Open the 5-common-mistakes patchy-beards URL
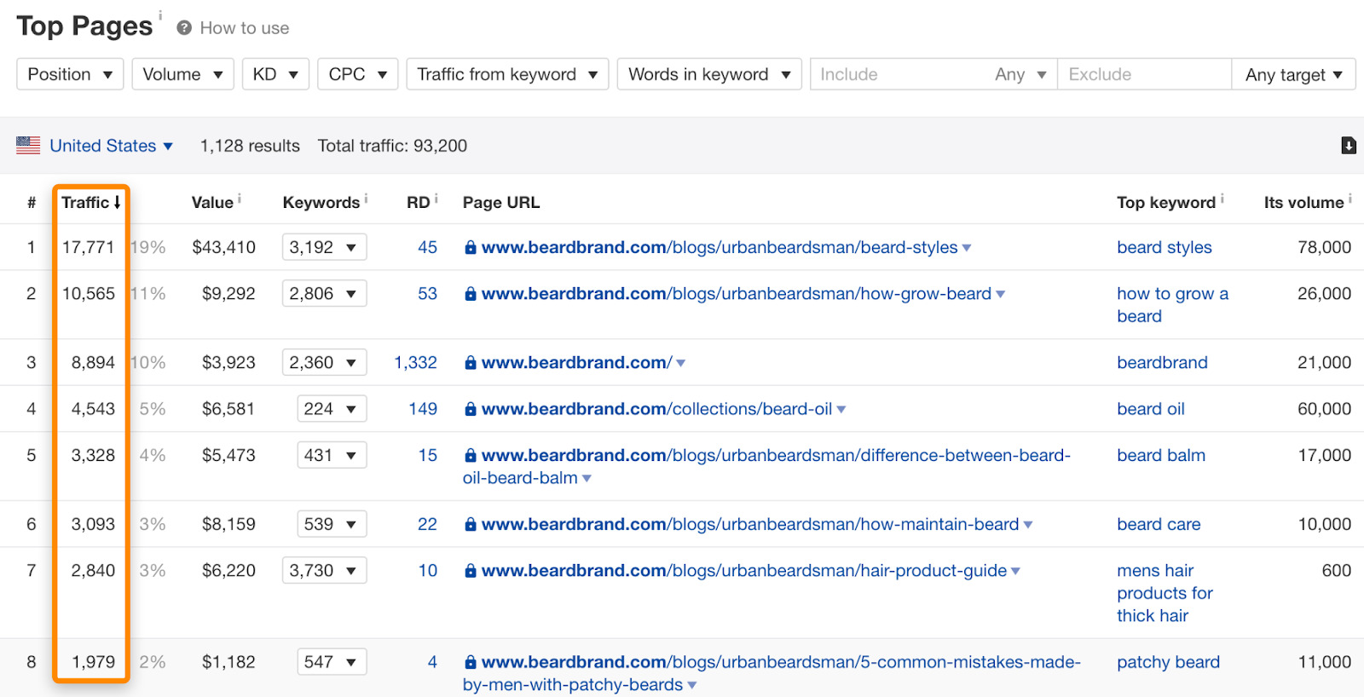This screenshot has width=1364, height=697. (x=772, y=673)
